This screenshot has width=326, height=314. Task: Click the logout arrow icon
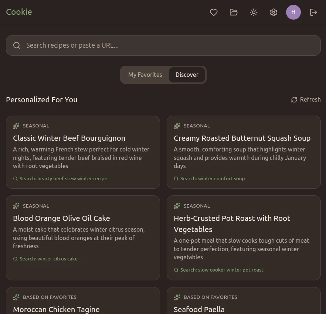click(x=313, y=12)
